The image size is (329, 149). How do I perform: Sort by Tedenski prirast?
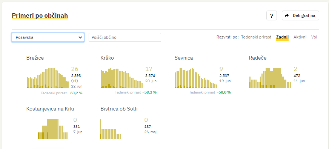(x=256, y=37)
